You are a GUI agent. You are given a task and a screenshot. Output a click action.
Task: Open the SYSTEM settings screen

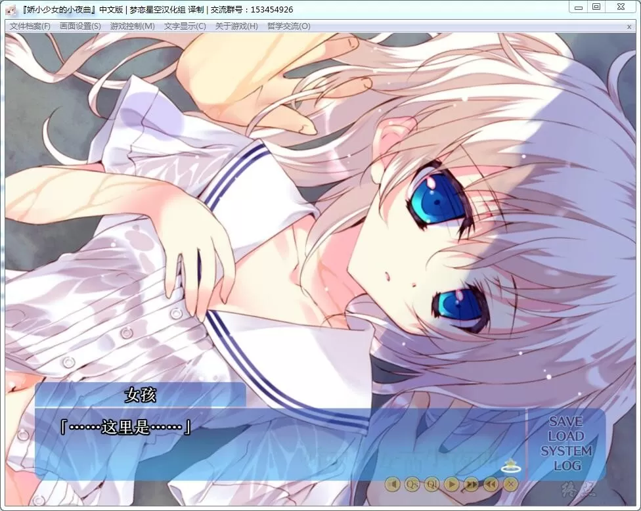[x=565, y=451]
